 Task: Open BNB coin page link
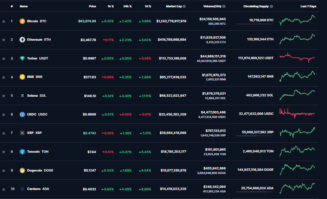click(35, 77)
